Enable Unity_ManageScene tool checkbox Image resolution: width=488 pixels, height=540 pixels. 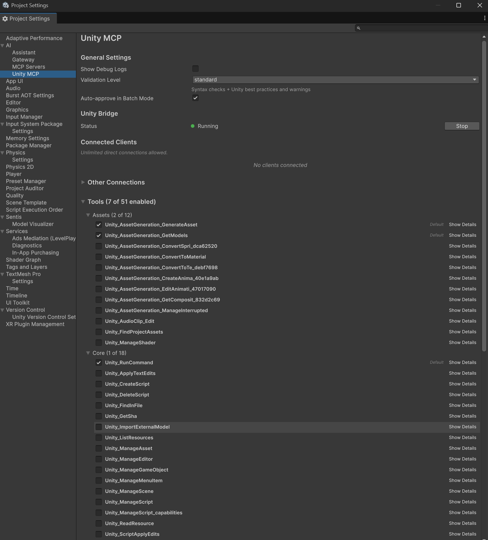coord(99,491)
